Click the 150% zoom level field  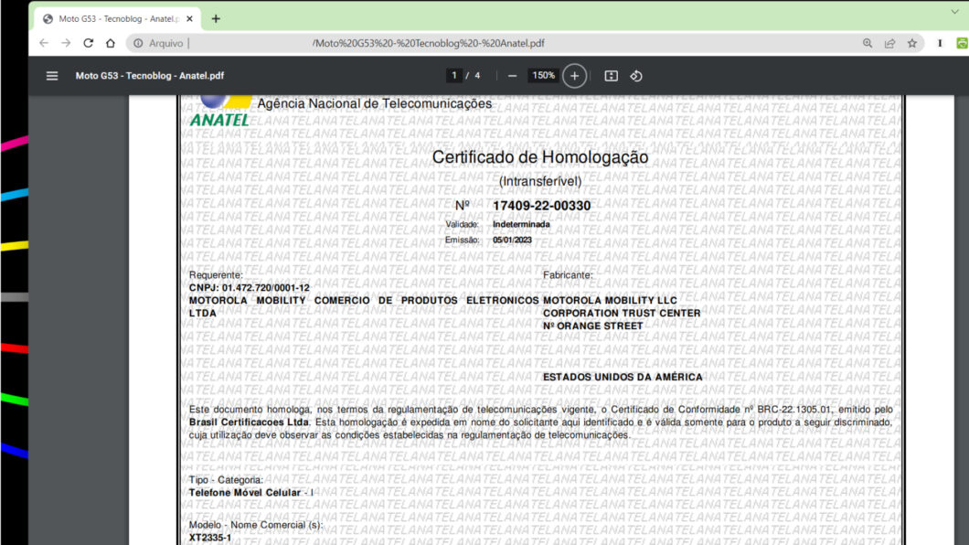pyautogui.click(x=543, y=75)
